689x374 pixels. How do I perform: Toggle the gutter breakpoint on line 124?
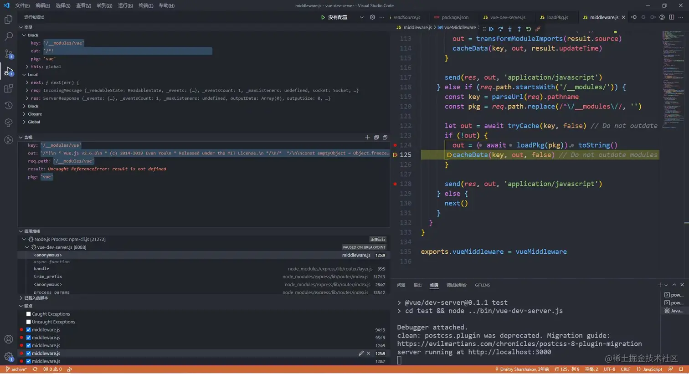click(395, 145)
